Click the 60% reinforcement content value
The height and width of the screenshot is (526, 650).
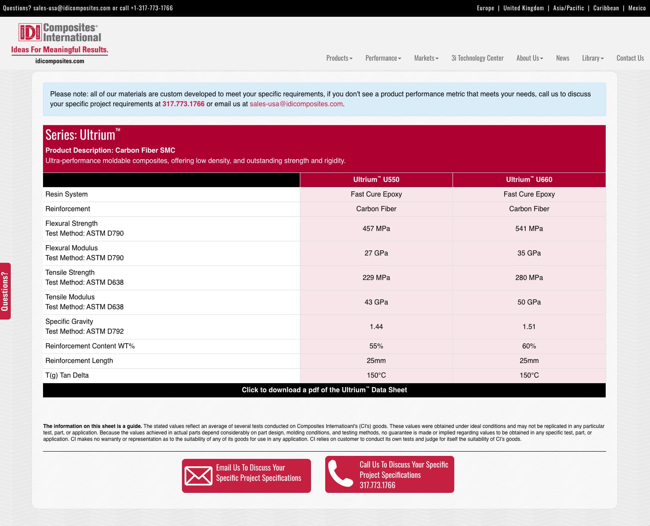coord(529,346)
